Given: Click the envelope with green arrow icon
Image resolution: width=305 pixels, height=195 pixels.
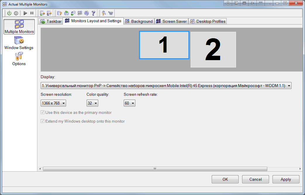Looking at the screenshot, I should pos(66,13).
